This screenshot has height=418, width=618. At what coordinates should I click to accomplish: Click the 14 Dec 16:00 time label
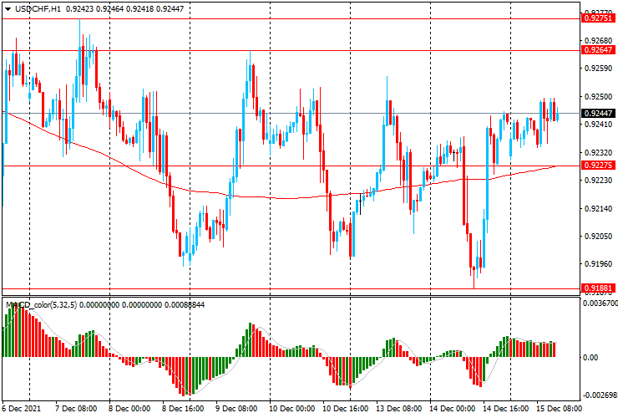(504, 409)
